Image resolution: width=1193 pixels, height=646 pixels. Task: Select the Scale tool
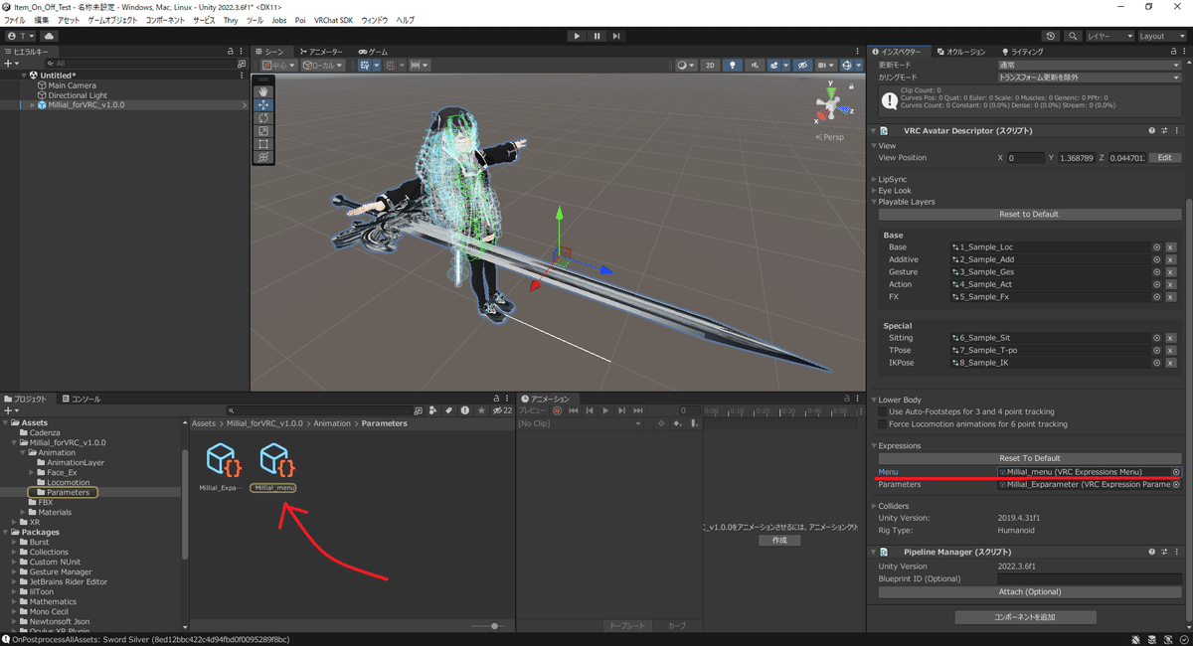263,131
